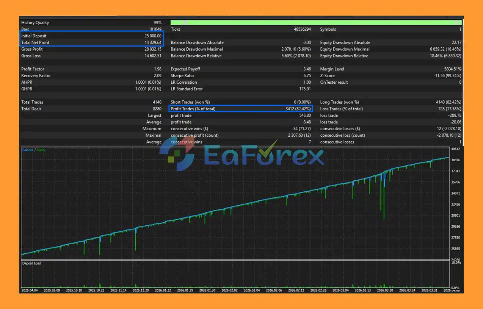The width and height of the screenshot is (483, 309).
Task: Select the average consecutive wins value '7'
Action: click(310, 142)
